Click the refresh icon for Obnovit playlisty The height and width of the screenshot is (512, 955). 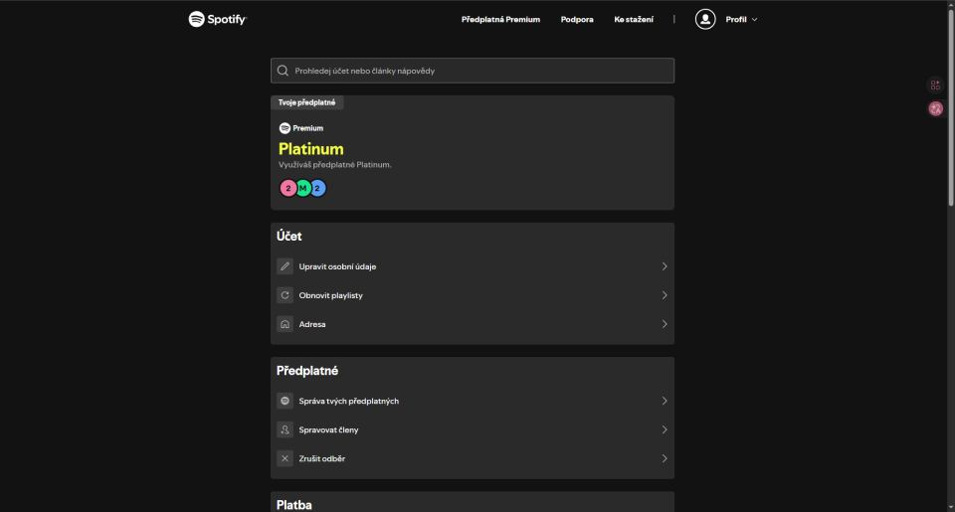tap(285, 295)
